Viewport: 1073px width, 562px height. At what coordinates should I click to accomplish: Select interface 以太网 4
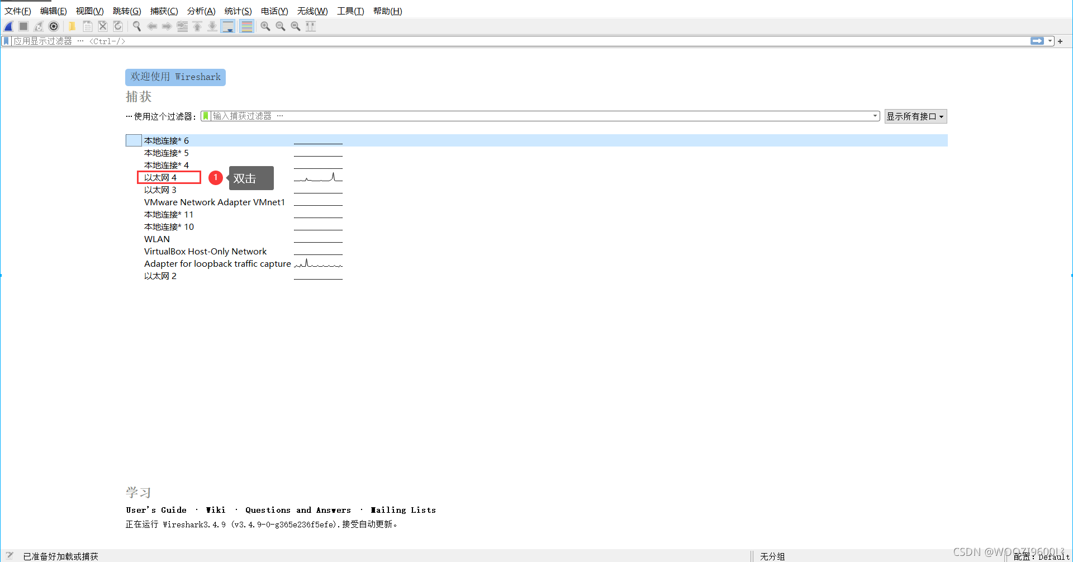tap(160, 177)
